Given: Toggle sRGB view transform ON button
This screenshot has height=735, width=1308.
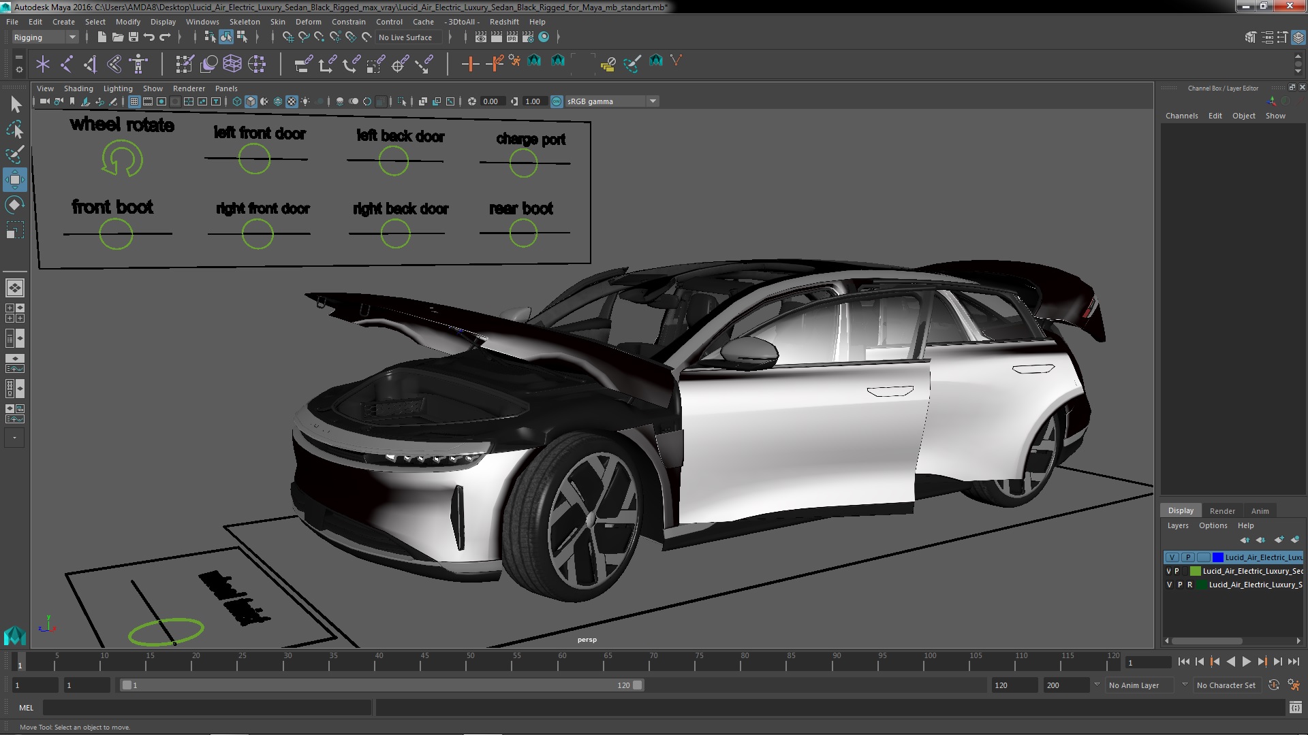Looking at the screenshot, I should [557, 101].
